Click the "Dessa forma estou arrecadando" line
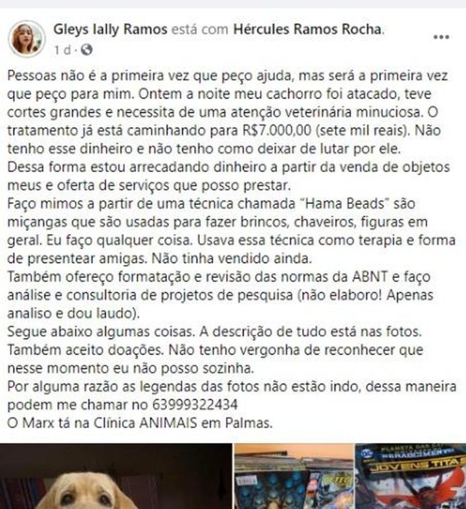466x509 pixels. tap(228, 167)
